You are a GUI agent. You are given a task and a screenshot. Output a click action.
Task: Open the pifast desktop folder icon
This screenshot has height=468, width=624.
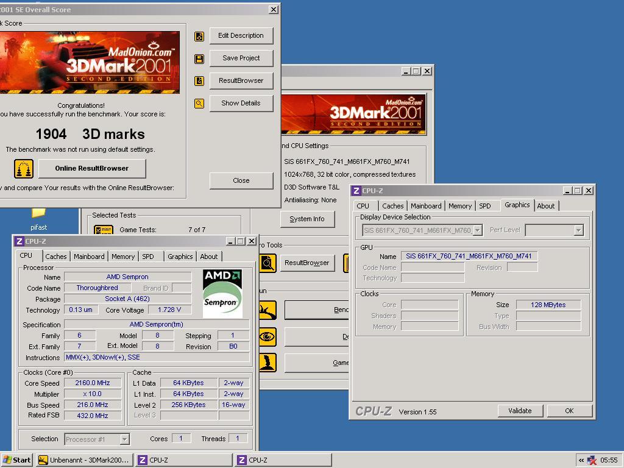click(38, 213)
